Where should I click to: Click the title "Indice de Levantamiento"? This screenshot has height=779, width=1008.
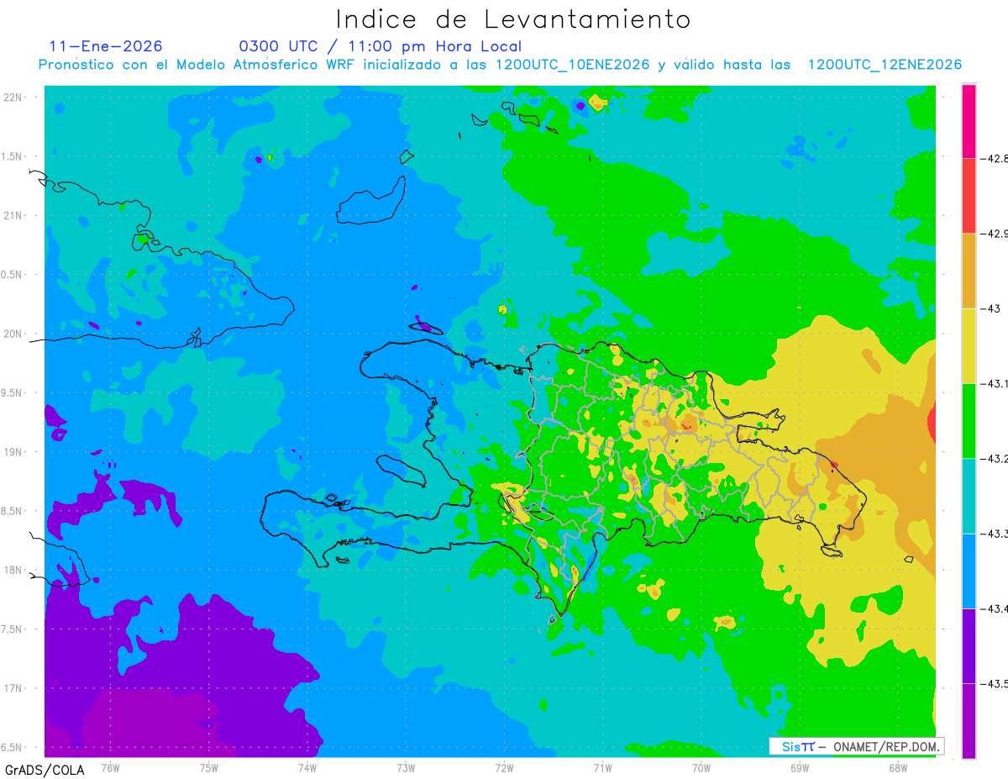(x=513, y=19)
